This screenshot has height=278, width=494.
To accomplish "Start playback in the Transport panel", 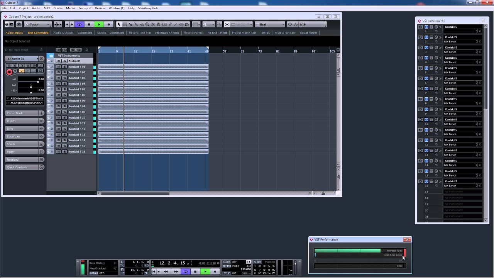I will click(x=205, y=271).
